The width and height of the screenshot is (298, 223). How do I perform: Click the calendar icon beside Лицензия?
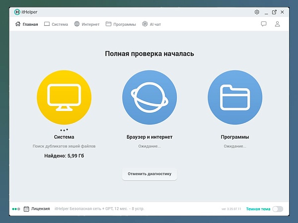(26, 209)
